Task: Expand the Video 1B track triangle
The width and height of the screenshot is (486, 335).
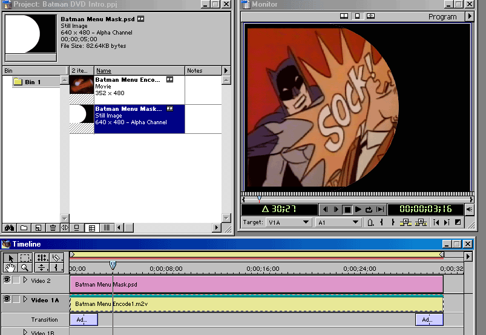Action: click(x=25, y=332)
